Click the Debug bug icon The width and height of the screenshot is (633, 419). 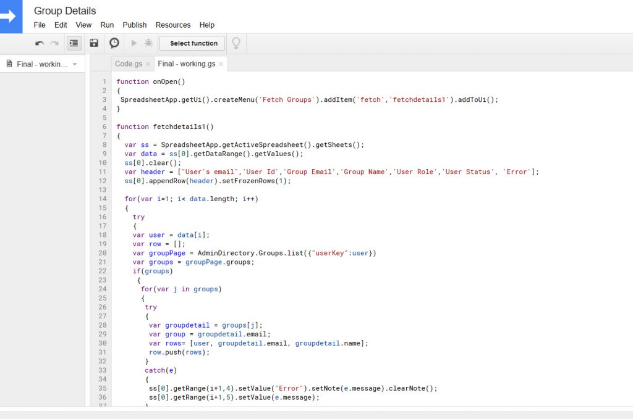pyautogui.click(x=148, y=43)
